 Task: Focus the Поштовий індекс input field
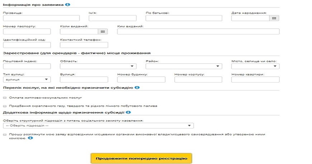(x=27, y=66)
